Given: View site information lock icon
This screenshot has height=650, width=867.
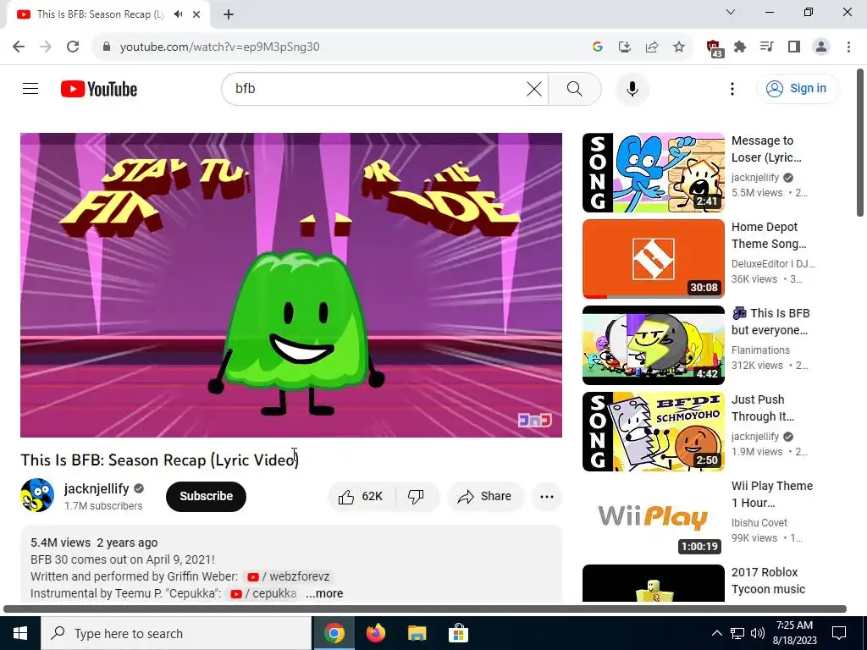Looking at the screenshot, I should tap(107, 47).
